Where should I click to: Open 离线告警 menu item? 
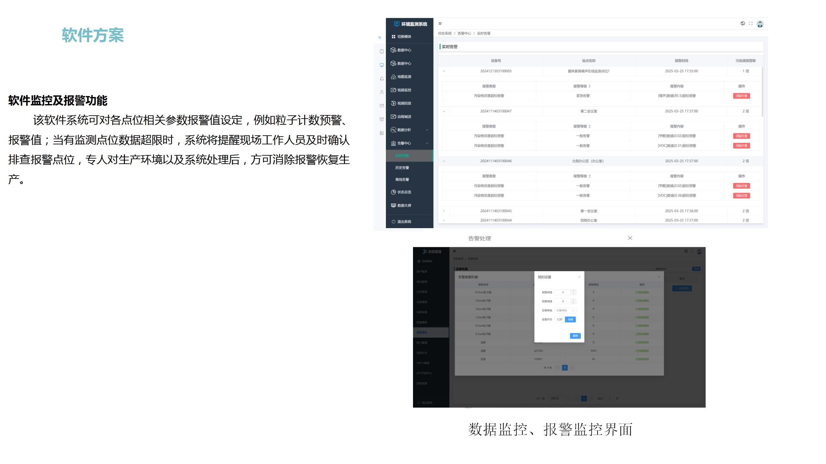click(402, 179)
